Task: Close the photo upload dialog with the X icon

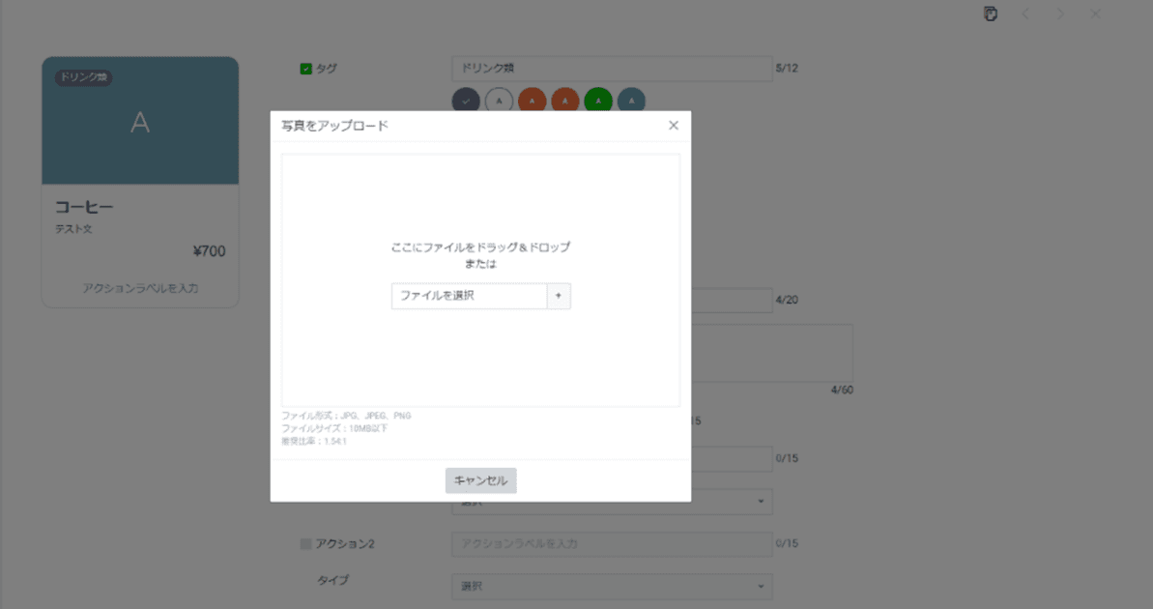Action: (674, 125)
